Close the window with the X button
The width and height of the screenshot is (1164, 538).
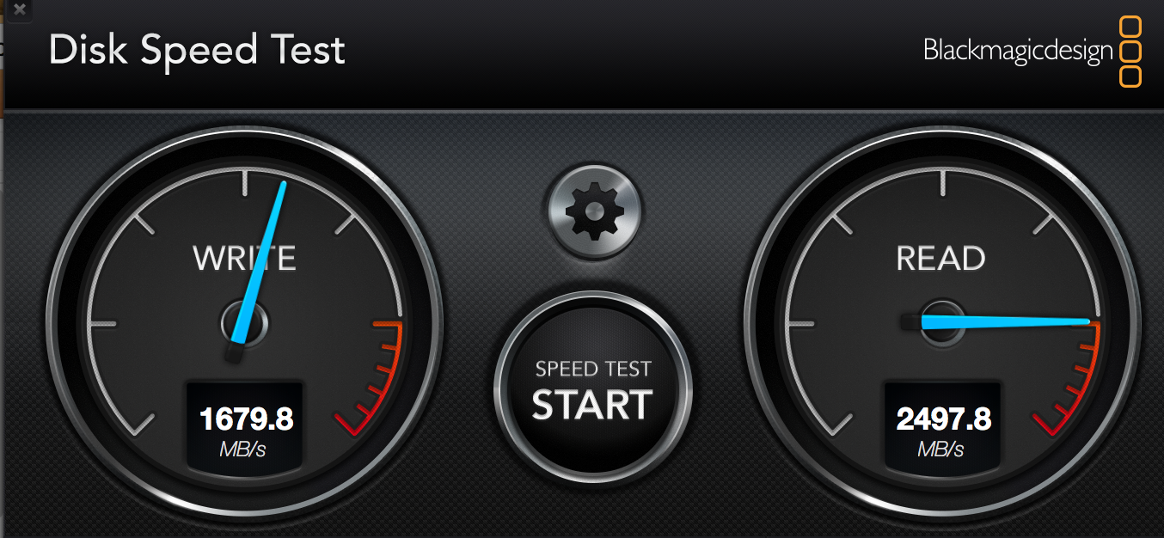pos(20,11)
